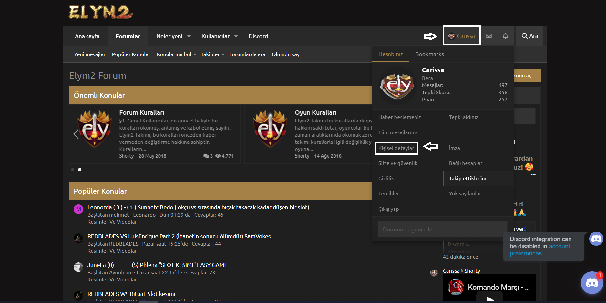The width and height of the screenshot is (606, 303).
Task: Select Kişisel detaylar from account menu
Action: [396, 148]
